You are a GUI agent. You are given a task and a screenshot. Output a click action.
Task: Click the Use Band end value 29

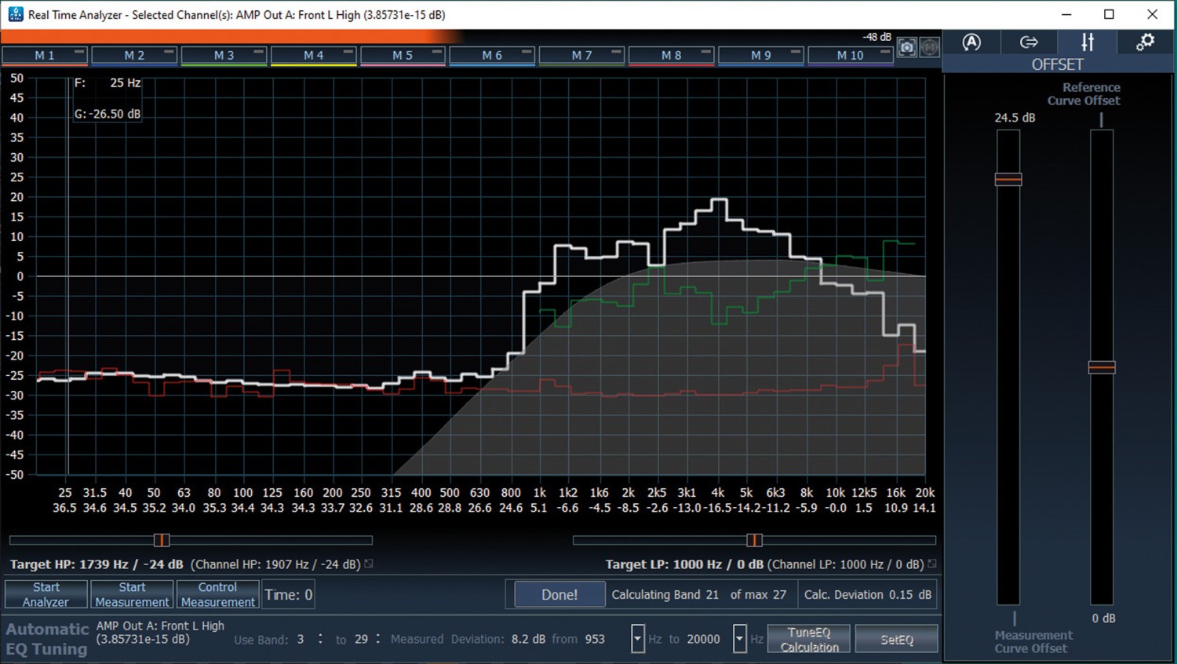[x=361, y=639]
